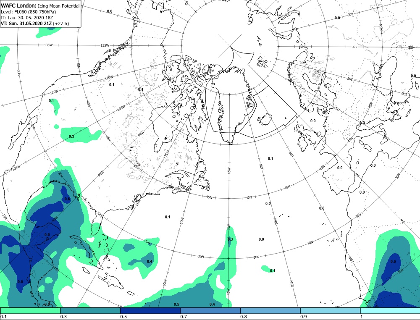The height and width of the screenshot is (320, 420).
Task: Click the 1 legend scale label
Action: 362,317
